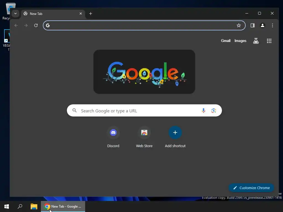Viewport: 283px width, 212px height.
Task: Open the Windows Start menu
Action: pyautogui.click(x=7, y=206)
